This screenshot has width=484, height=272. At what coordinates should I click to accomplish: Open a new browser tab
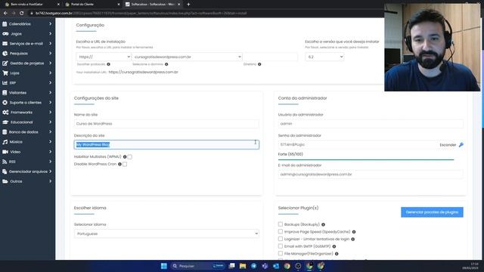click(x=188, y=5)
